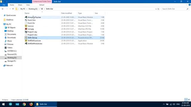This screenshot has height=107, width=191.
Task: Open Music in the sidebar
Action: click(10, 41)
